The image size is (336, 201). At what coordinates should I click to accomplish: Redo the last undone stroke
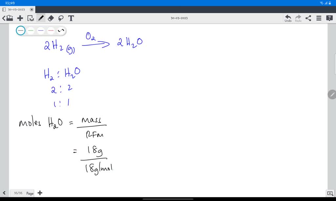click(298, 18)
